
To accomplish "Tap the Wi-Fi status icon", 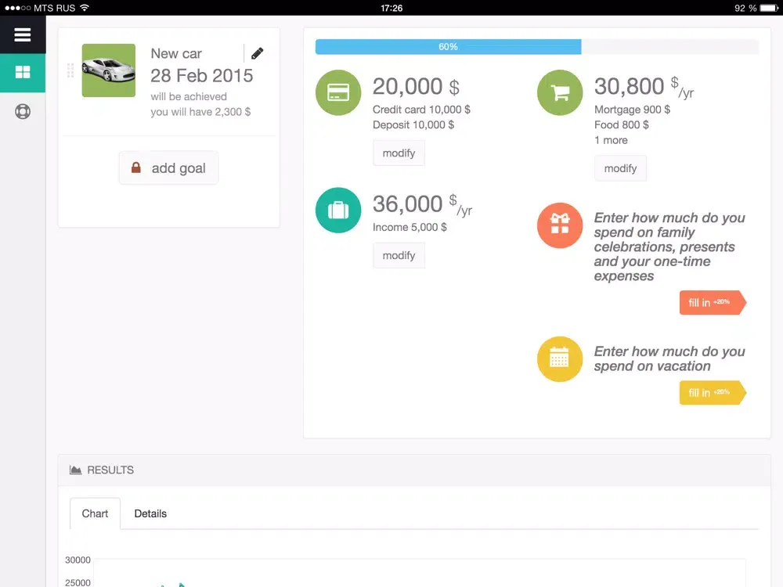I will click(x=85, y=8).
